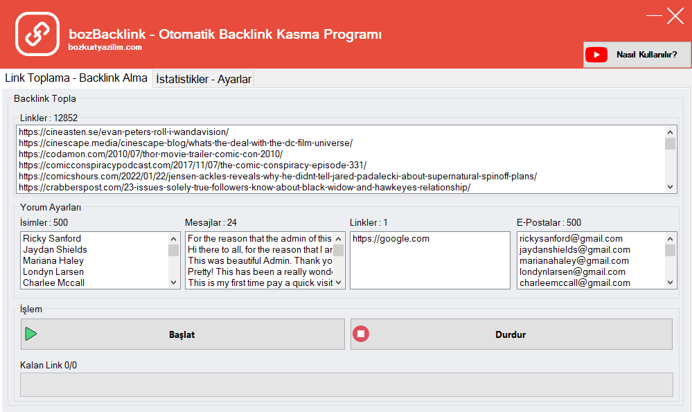
Task: Select the cineasten.se evan-peters link line
Action: [123, 132]
